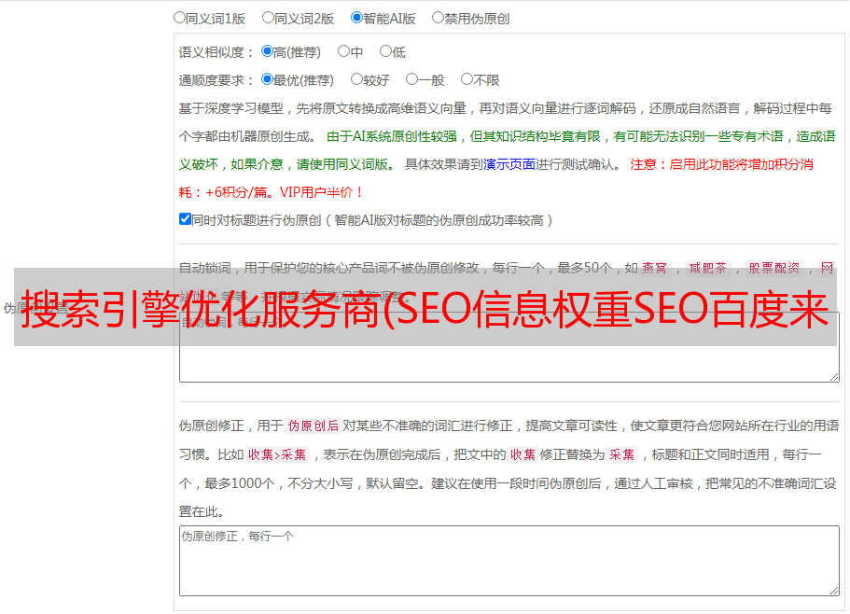Click the 语义相似度 label

click(216, 52)
